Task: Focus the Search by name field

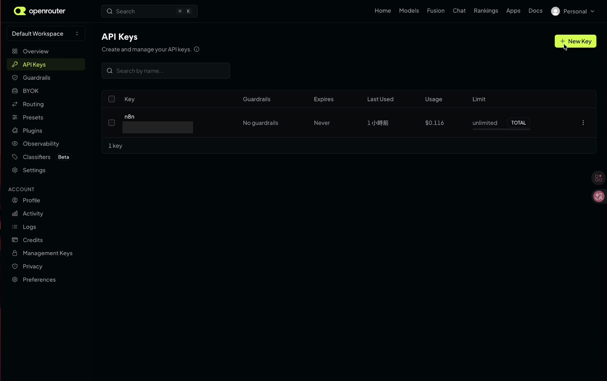Action: pos(166,71)
